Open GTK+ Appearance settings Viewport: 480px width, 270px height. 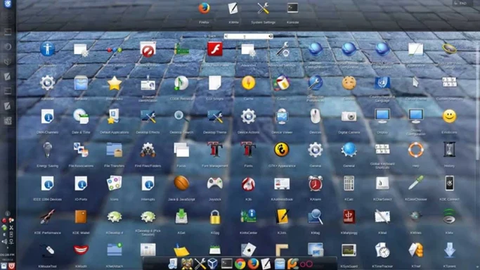coord(282,150)
